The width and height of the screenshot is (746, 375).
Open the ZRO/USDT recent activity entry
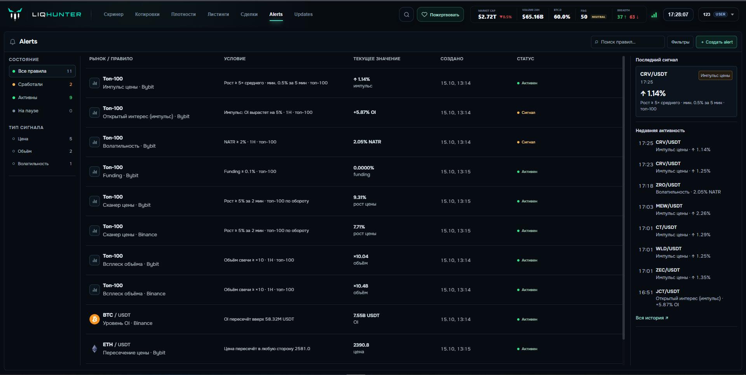coord(686,188)
